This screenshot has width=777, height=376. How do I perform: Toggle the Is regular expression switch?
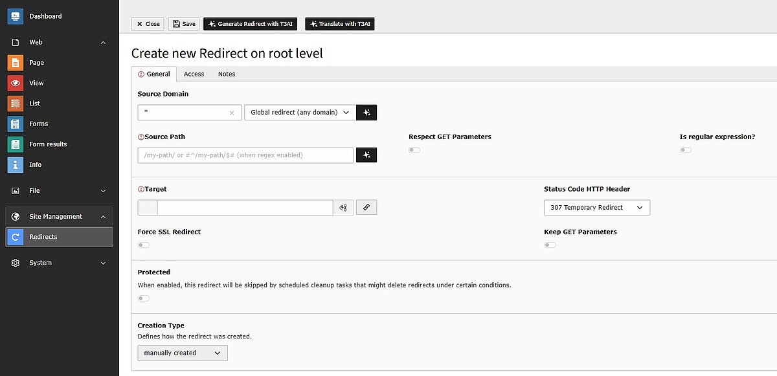click(x=685, y=149)
